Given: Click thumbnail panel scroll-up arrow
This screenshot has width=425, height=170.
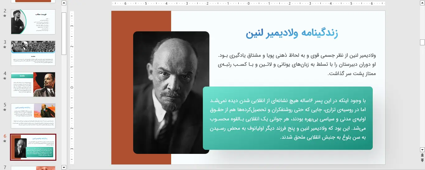Looking at the screenshot, I should point(64,3).
